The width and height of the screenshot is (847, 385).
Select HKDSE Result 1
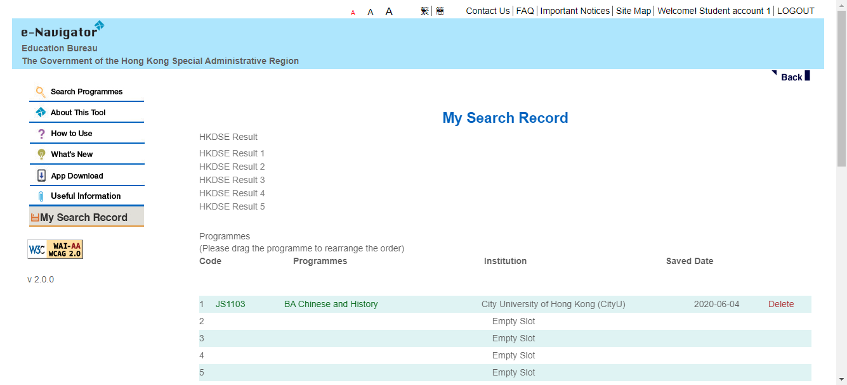232,153
